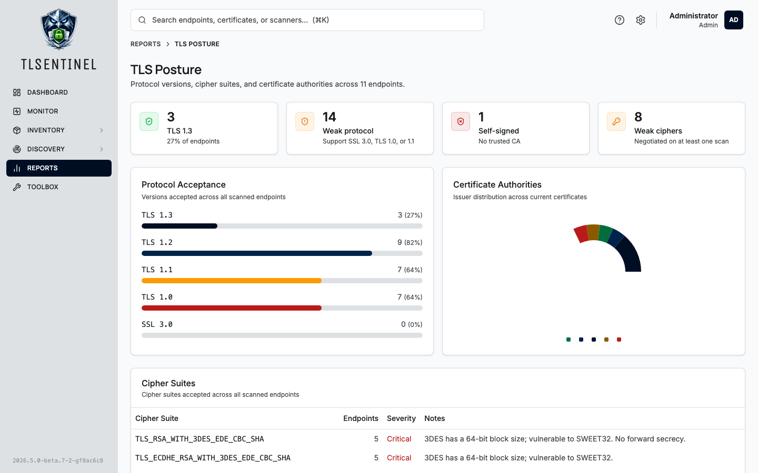
Task: Click the orange TLS 1.1 progress bar
Action: click(x=282, y=281)
